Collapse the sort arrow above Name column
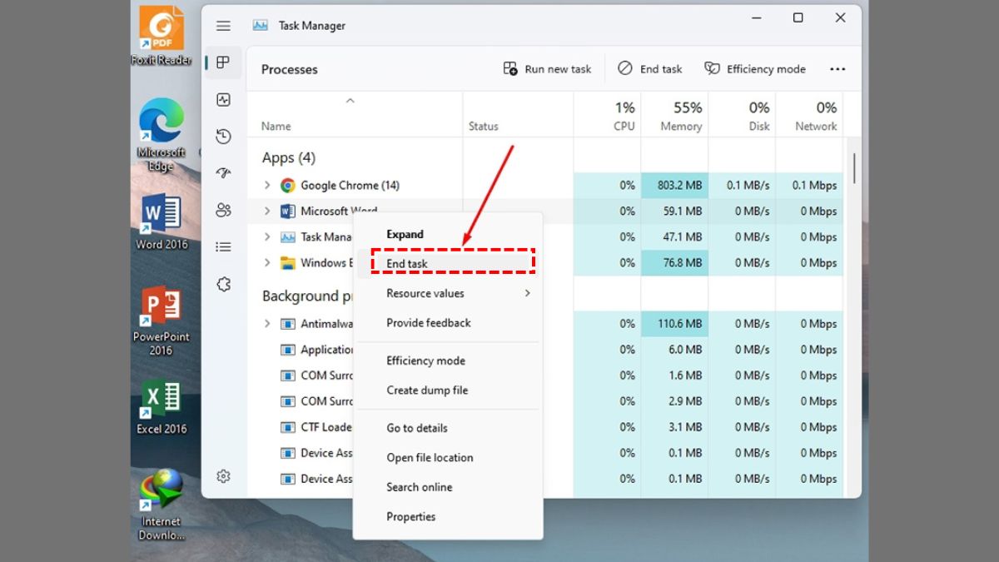This screenshot has width=999, height=562. (350, 101)
